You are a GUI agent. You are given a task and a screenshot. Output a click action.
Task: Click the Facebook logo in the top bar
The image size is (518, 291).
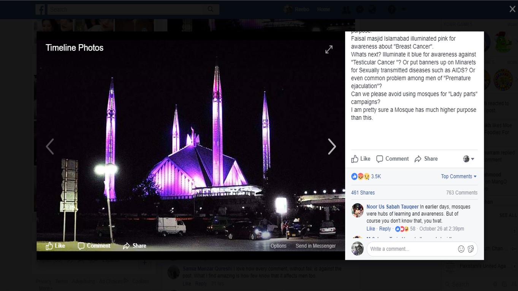point(40,9)
